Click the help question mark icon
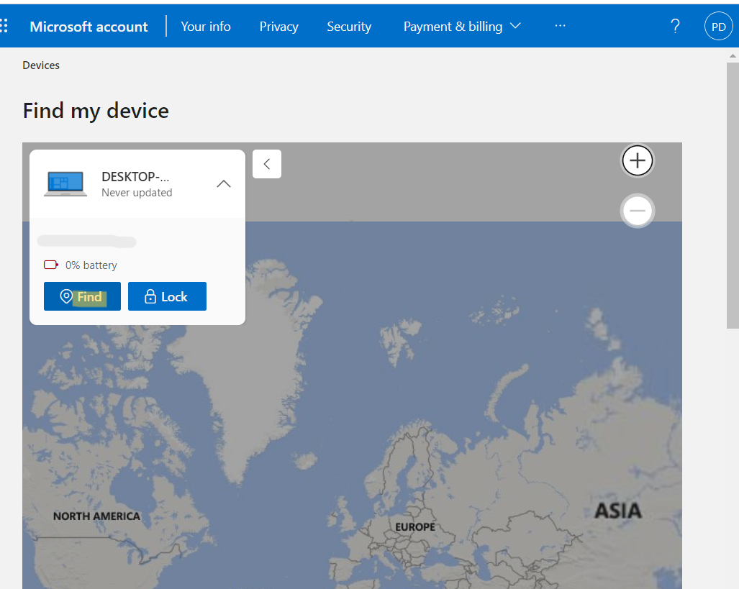The image size is (739, 589). coord(675,27)
